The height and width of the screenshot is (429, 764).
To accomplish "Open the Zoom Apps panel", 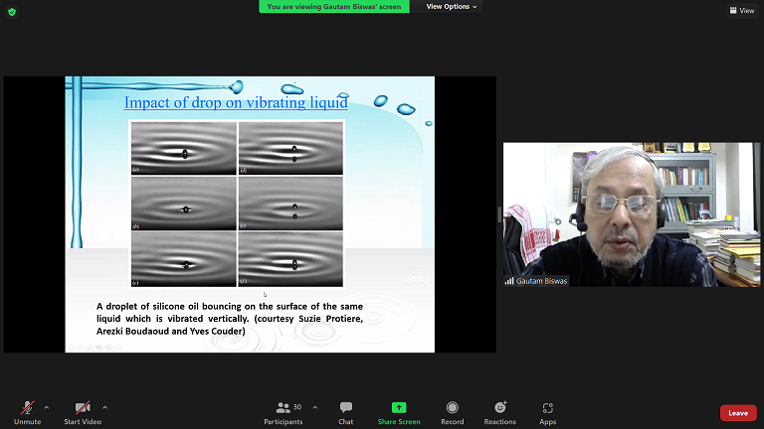I will [x=547, y=410].
